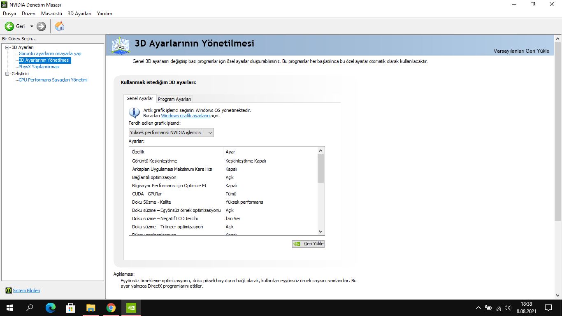Image resolution: width=562 pixels, height=316 pixels.
Task: Open the Düzen menu
Action: 29,14
